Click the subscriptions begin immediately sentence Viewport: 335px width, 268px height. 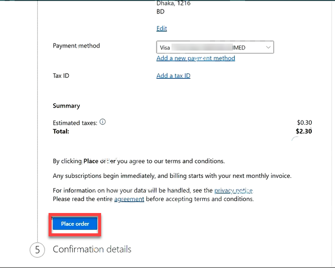click(172, 176)
